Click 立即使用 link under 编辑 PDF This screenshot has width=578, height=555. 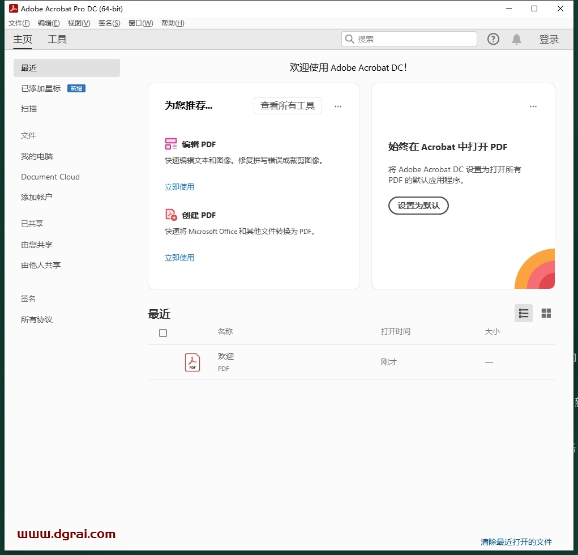click(179, 187)
